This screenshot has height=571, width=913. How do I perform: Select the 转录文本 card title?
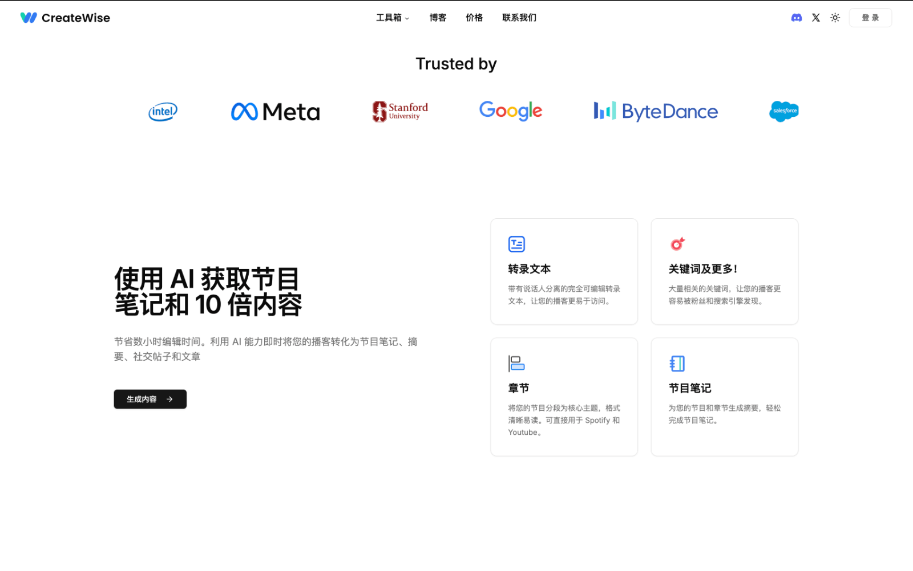pos(530,269)
